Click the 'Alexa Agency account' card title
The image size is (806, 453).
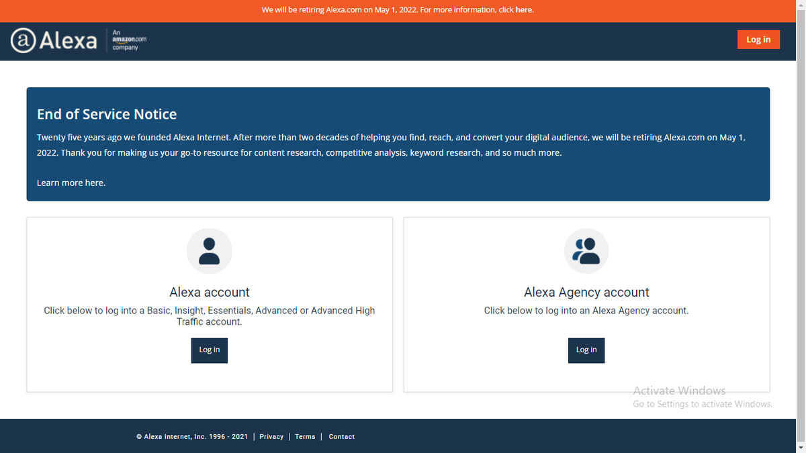pyautogui.click(x=586, y=292)
